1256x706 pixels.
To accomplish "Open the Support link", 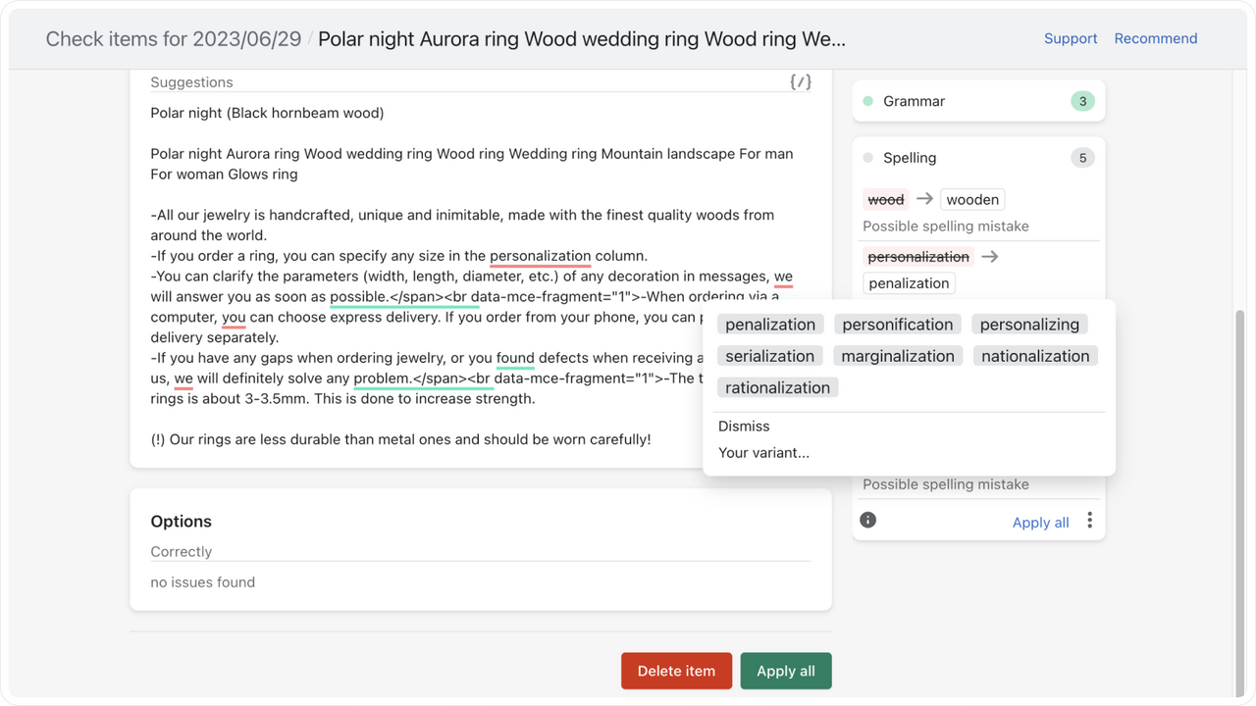I will pos(1071,38).
